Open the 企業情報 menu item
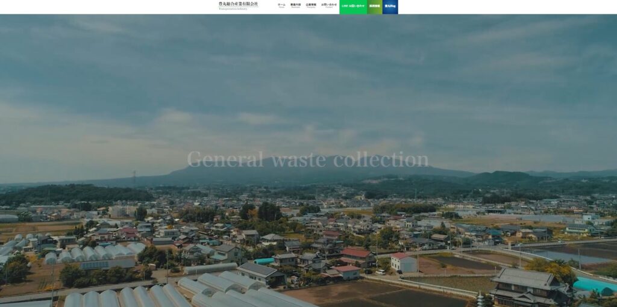This screenshot has width=617, height=307. (x=311, y=5)
